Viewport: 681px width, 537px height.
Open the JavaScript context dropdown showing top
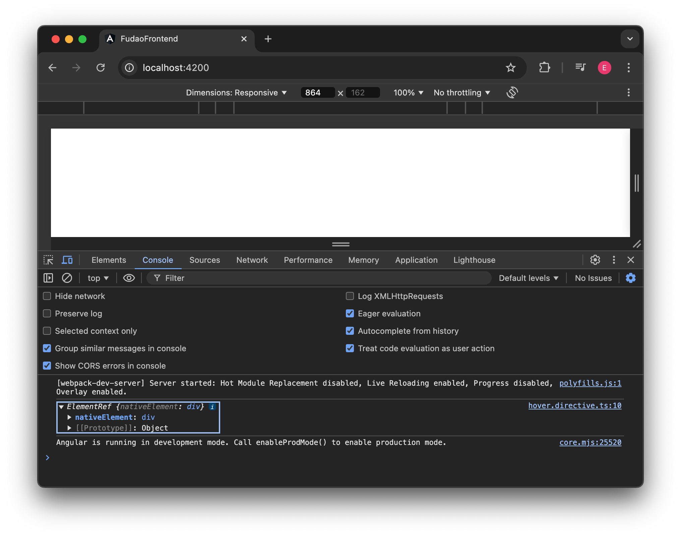pos(98,278)
